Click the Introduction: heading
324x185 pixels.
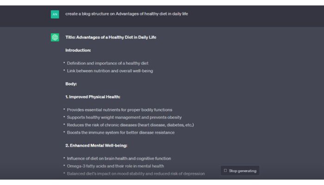click(78, 50)
